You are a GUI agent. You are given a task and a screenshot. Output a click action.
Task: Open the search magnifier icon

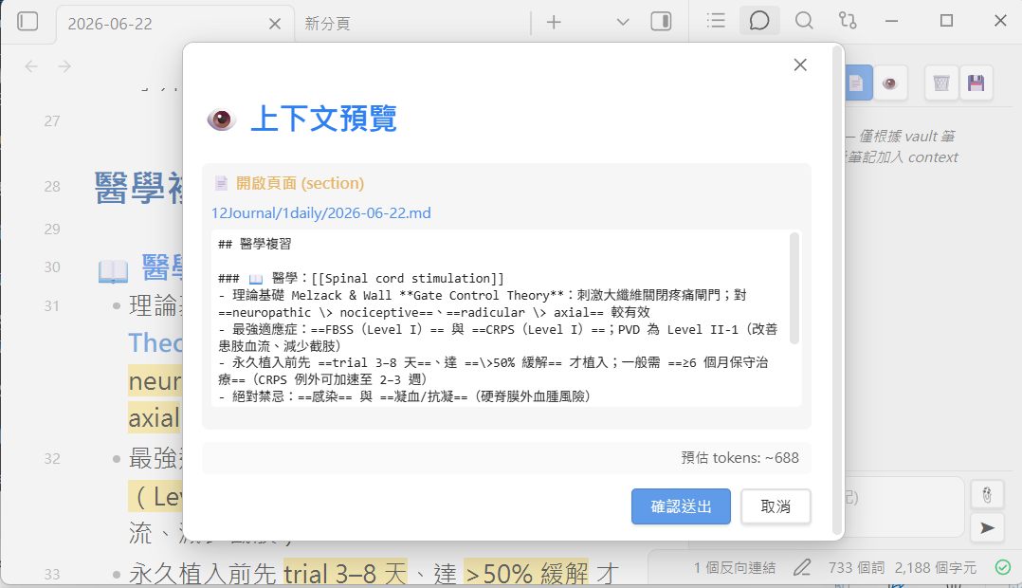[x=804, y=21]
